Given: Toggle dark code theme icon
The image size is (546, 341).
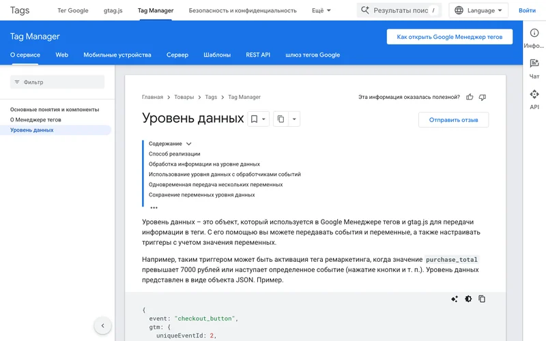Looking at the screenshot, I should point(468,299).
